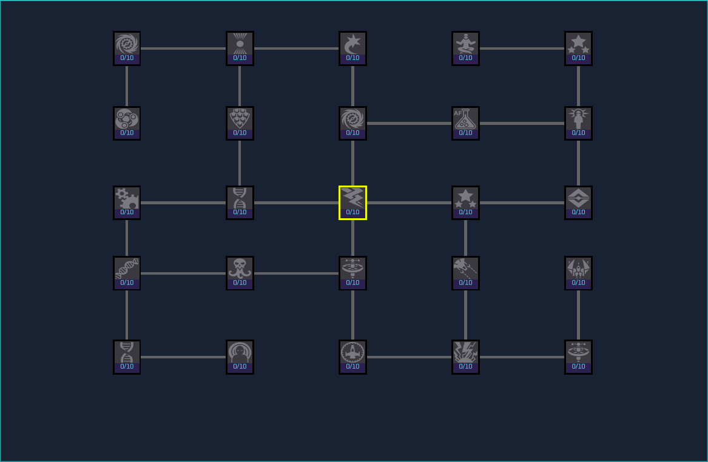Select the shooting star skill node
The width and height of the screenshot is (708, 462).
click(352, 49)
